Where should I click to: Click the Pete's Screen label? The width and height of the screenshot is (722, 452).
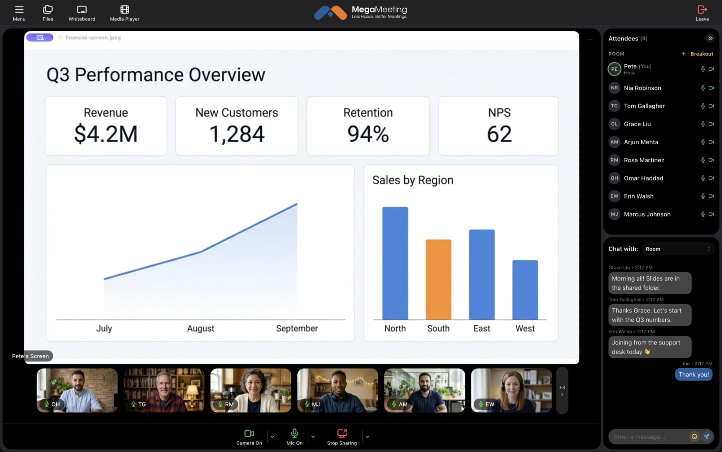tap(30, 356)
